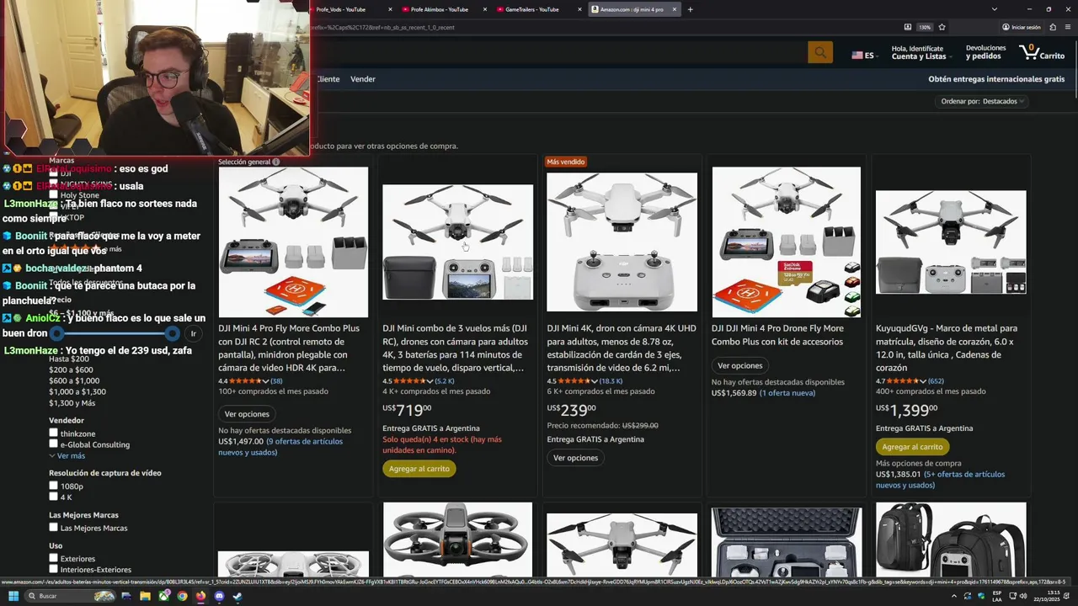The width and height of the screenshot is (1078, 606).
Task: Open the Xbox app from the taskbar
Action: (163, 596)
